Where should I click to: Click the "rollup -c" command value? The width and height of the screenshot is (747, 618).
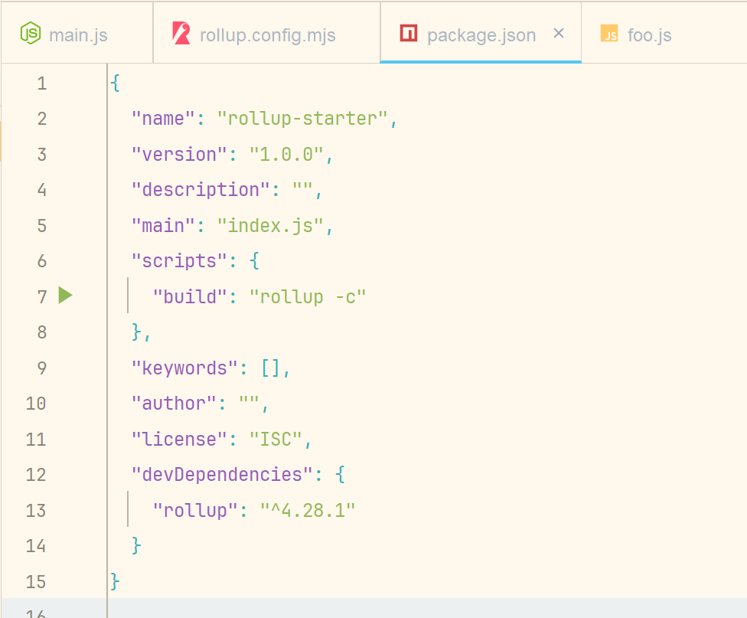point(308,296)
